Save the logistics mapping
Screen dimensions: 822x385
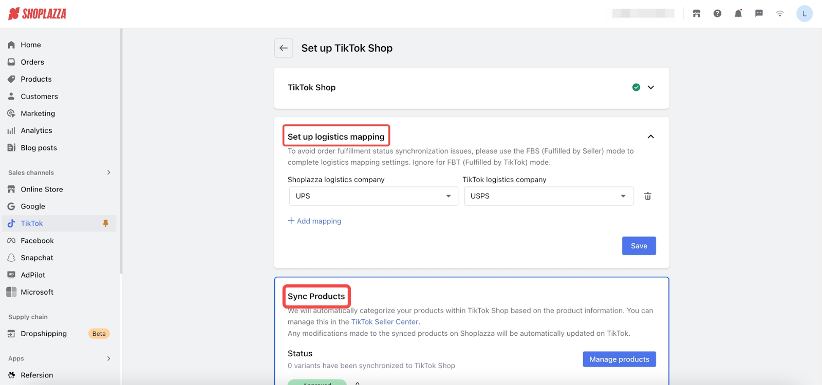click(x=639, y=246)
